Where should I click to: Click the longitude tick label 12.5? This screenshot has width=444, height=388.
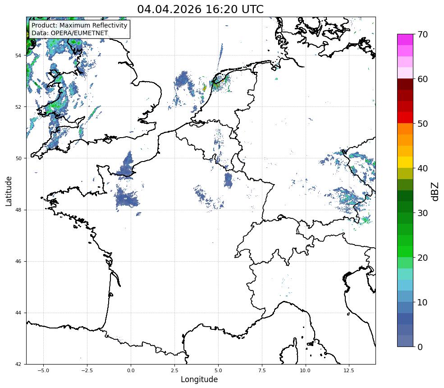click(348, 370)
